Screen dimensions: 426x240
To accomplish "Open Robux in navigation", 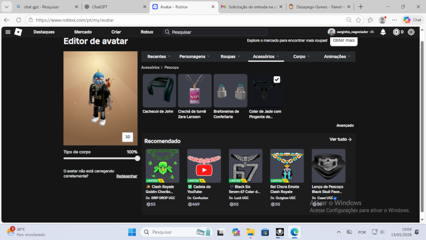I will coord(147,32).
